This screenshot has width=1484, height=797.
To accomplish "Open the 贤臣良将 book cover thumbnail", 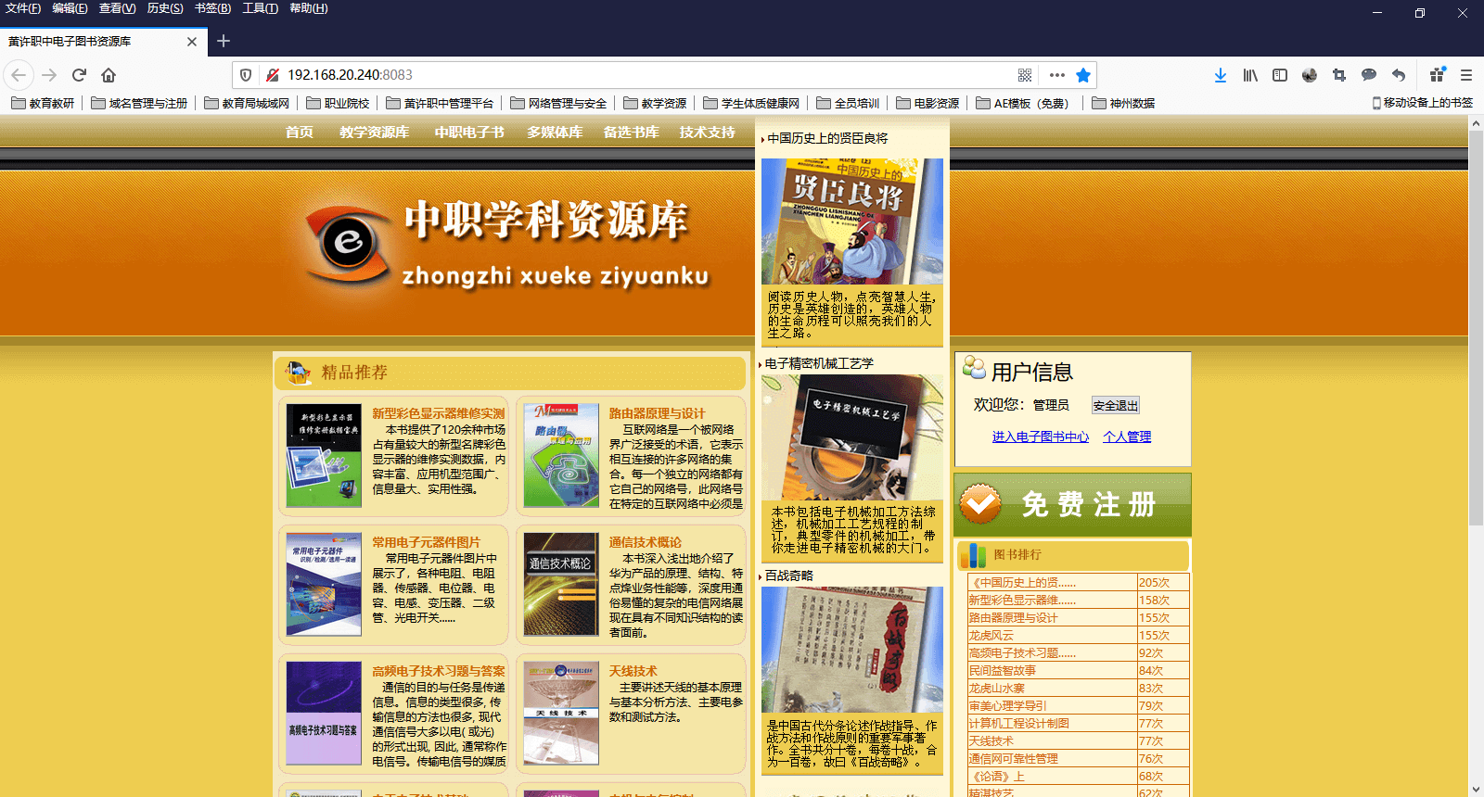I will 851,221.
